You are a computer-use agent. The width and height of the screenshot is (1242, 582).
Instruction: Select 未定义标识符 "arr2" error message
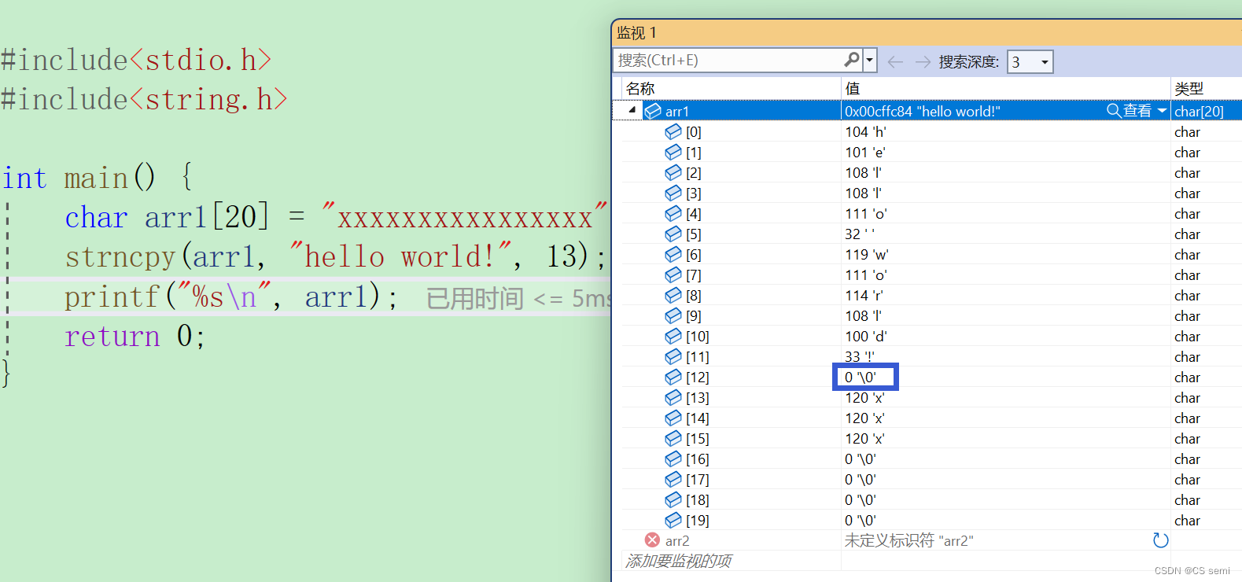[909, 541]
